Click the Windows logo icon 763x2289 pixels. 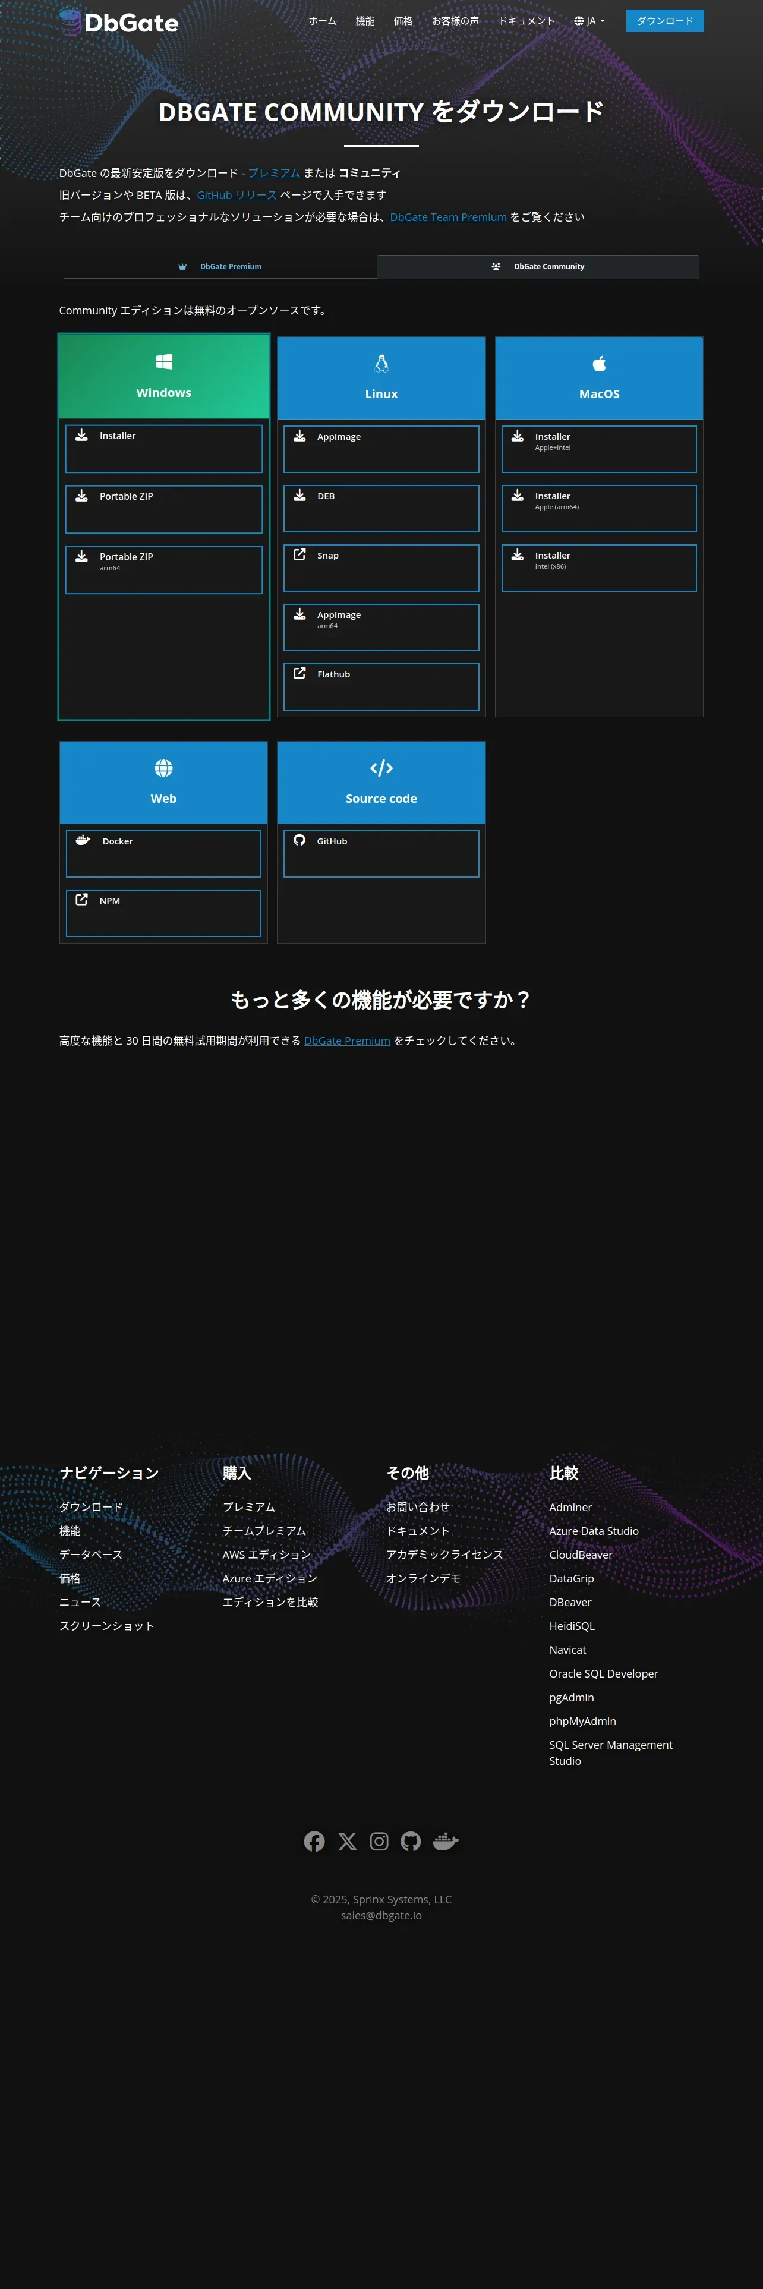[x=163, y=362]
